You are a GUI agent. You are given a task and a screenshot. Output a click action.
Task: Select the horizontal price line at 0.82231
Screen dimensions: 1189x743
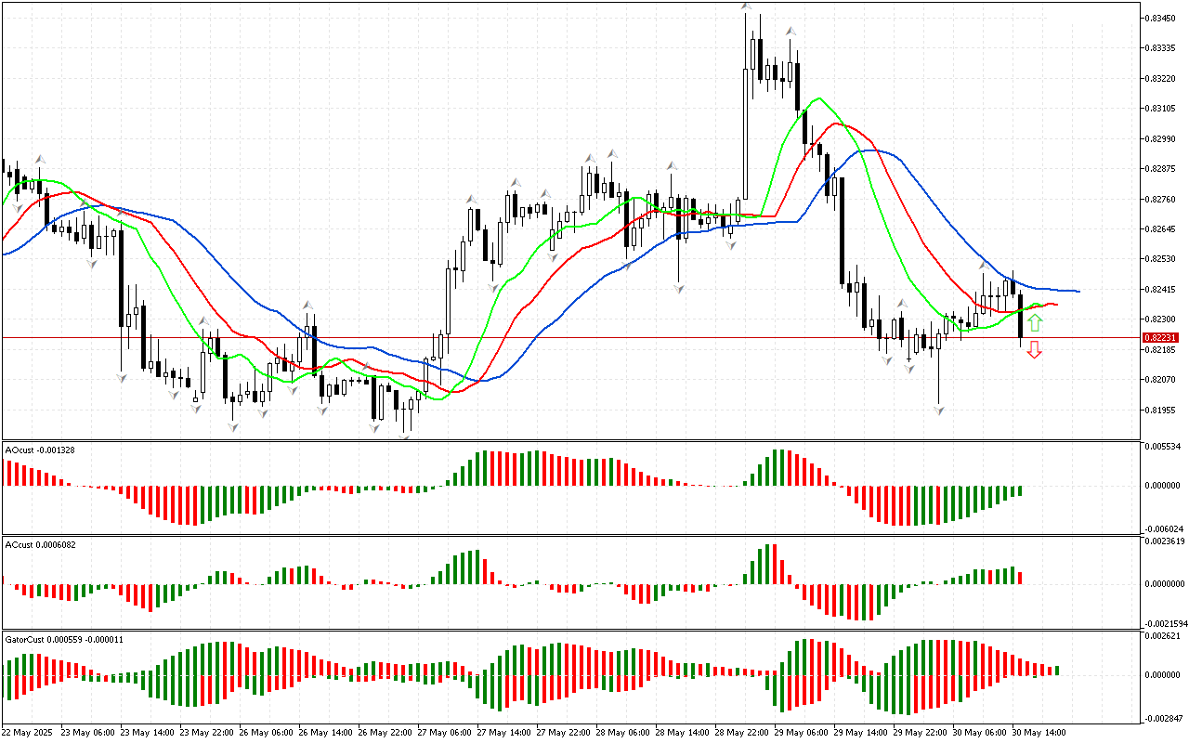[557, 337]
